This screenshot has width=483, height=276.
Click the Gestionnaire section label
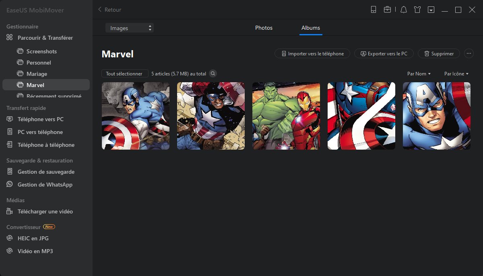pos(22,26)
